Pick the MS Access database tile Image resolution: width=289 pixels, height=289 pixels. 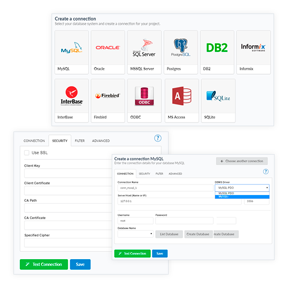(x=181, y=100)
